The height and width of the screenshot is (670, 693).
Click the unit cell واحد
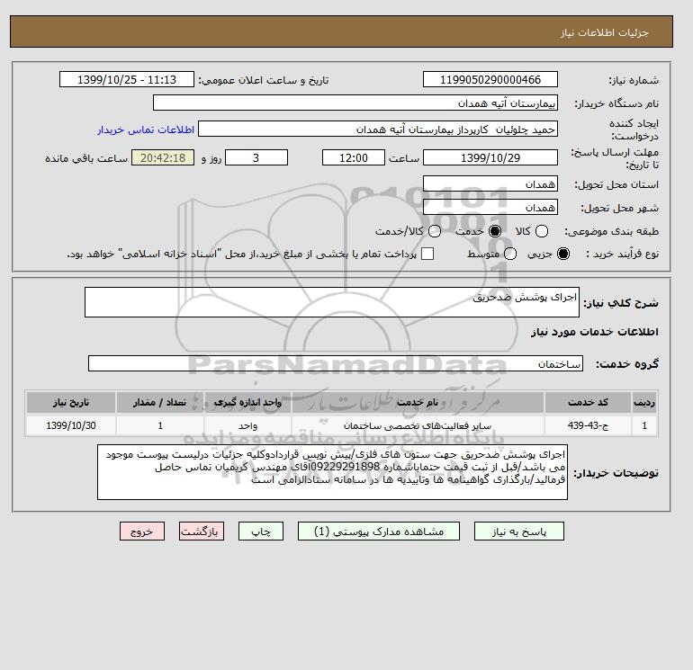(247, 425)
